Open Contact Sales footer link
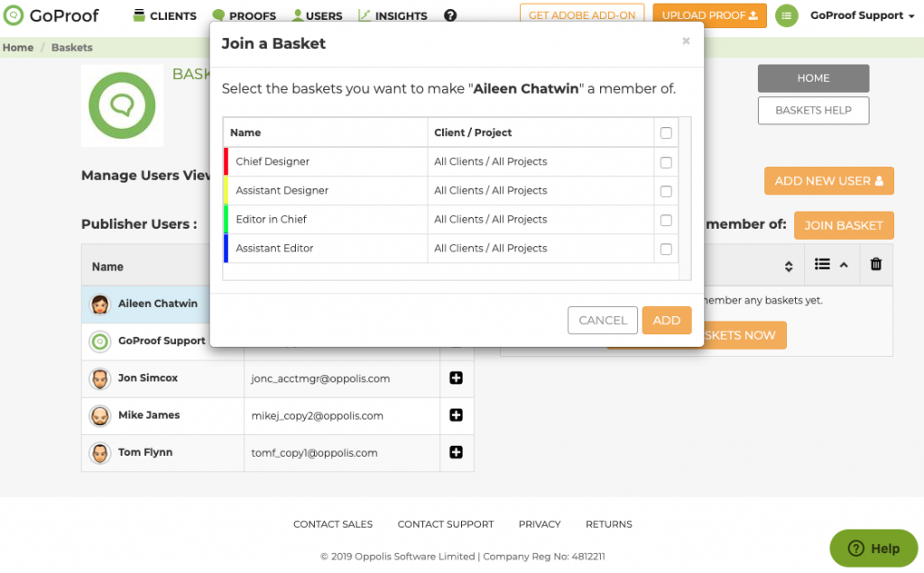The height and width of the screenshot is (573, 924). pos(333,524)
